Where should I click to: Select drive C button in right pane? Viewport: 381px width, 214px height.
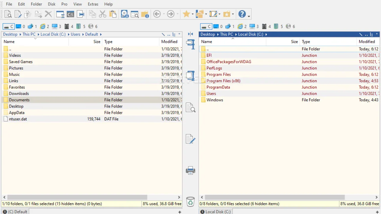pos(206,26)
